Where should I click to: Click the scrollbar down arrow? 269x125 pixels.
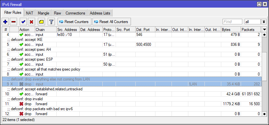[x=264, y=114]
